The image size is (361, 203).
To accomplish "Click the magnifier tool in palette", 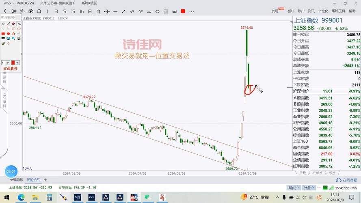I will [x=13, y=39].
